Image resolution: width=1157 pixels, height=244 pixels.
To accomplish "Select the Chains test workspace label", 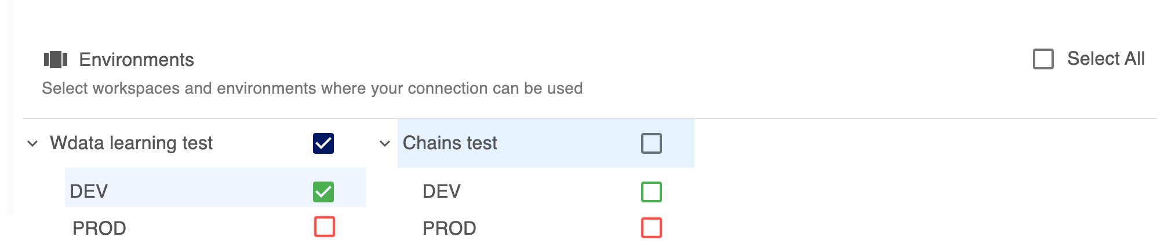I will (450, 143).
